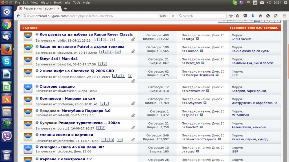Open the LAND ROVER forum link

[242, 39]
